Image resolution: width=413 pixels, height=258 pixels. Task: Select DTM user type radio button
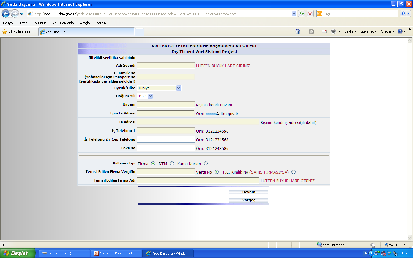[x=172, y=164]
